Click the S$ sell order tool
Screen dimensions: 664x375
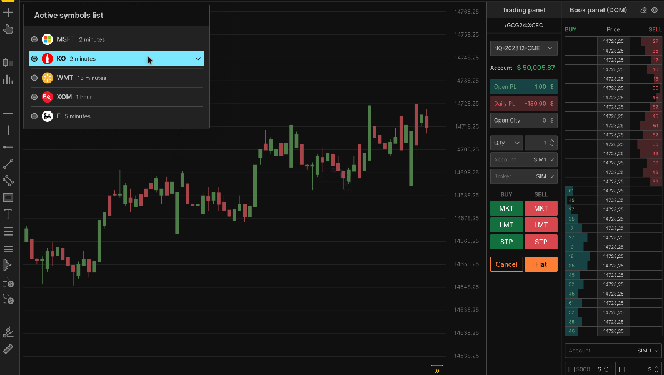8,299
